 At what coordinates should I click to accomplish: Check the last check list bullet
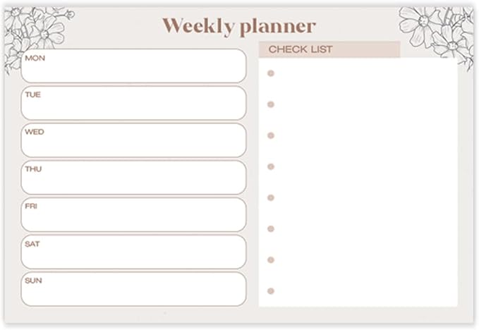(271, 291)
